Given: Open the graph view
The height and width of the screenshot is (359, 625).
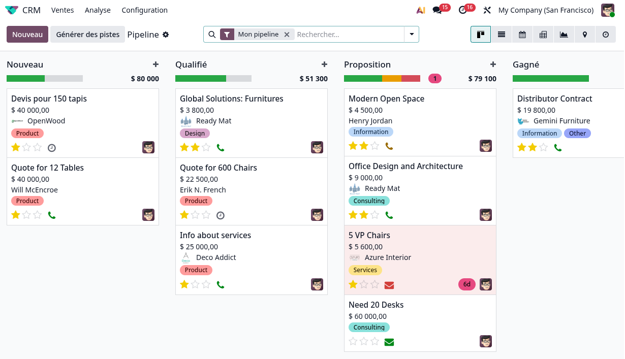Looking at the screenshot, I should click(564, 34).
